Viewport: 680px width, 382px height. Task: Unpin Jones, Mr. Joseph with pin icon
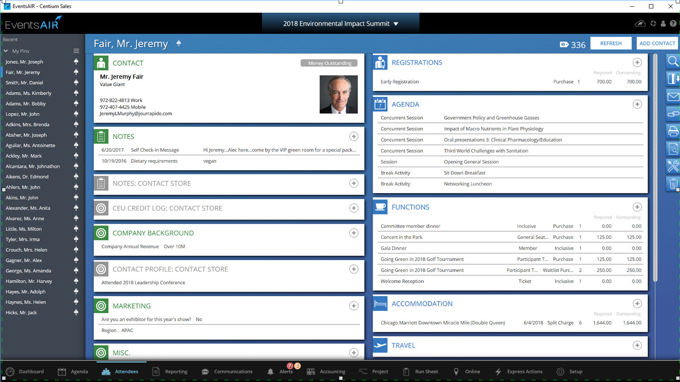click(x=76, y=62)
